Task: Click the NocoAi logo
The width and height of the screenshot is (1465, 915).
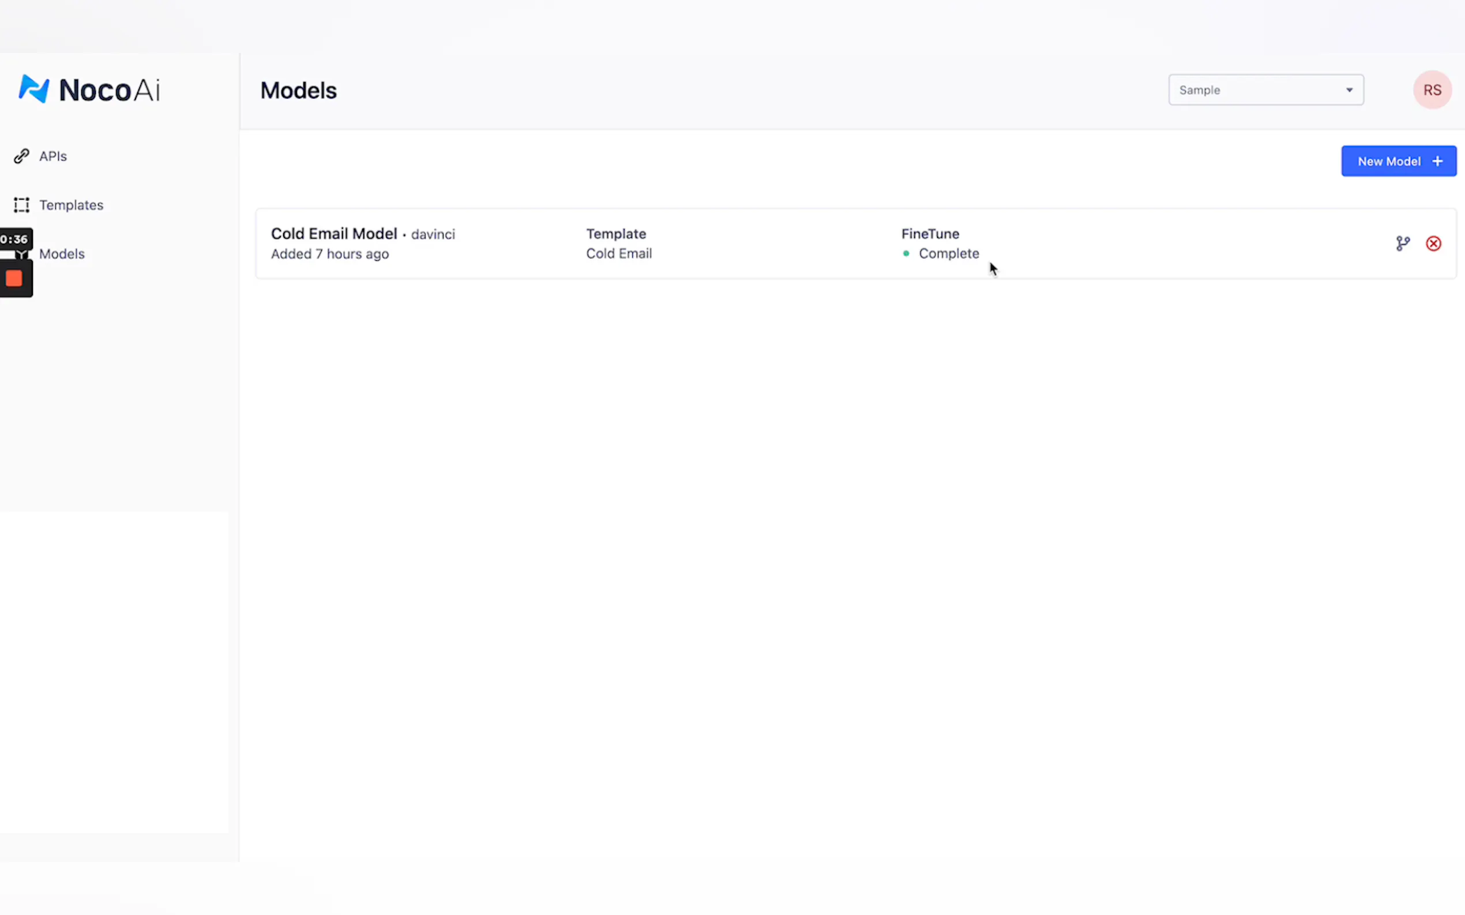Action: point(89,89)
